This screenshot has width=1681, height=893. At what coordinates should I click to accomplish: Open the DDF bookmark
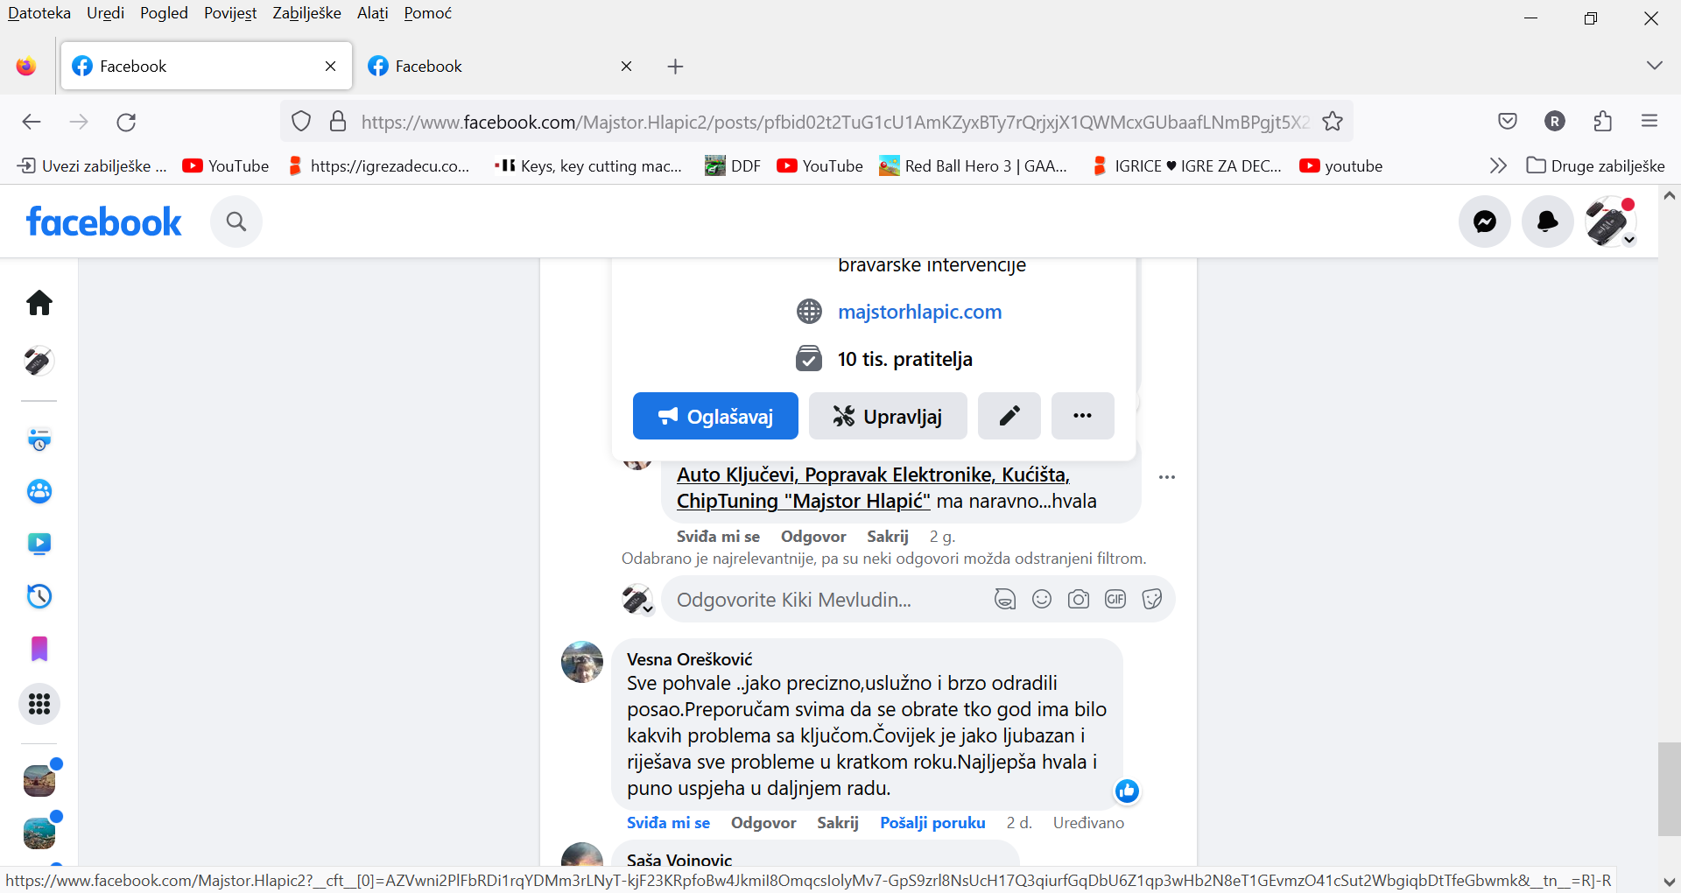[x=733, y=165]
